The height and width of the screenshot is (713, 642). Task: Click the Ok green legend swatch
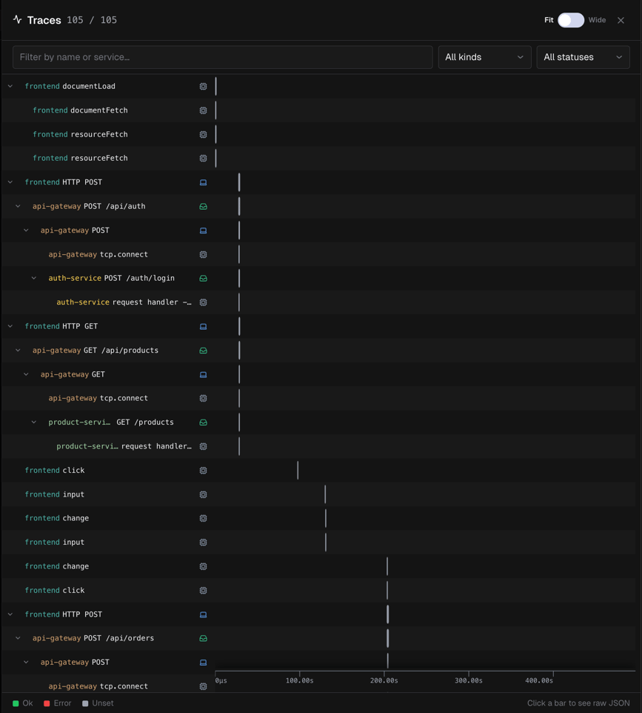[x=16, y=703]
